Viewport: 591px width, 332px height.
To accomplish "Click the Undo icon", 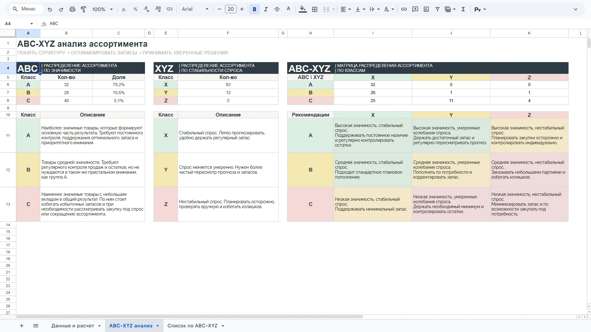I will coord(50,9).
